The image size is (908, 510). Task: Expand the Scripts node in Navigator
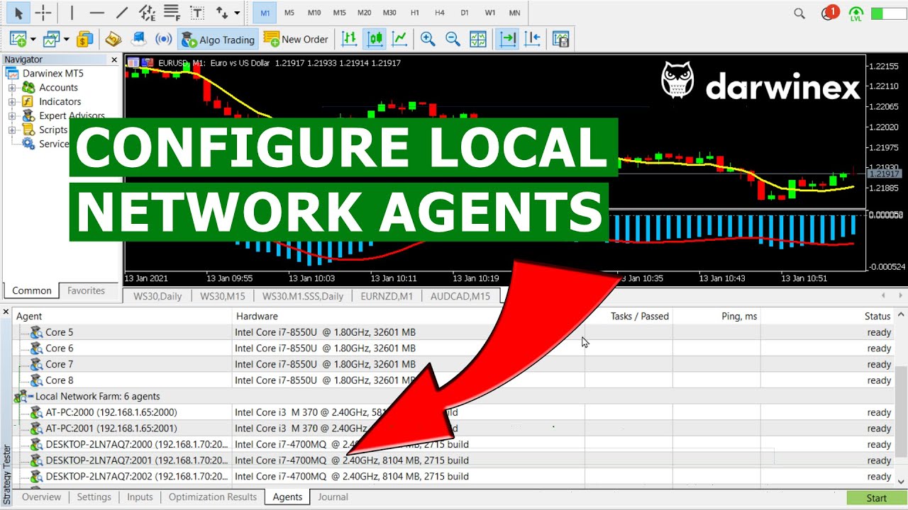[12, 130]
